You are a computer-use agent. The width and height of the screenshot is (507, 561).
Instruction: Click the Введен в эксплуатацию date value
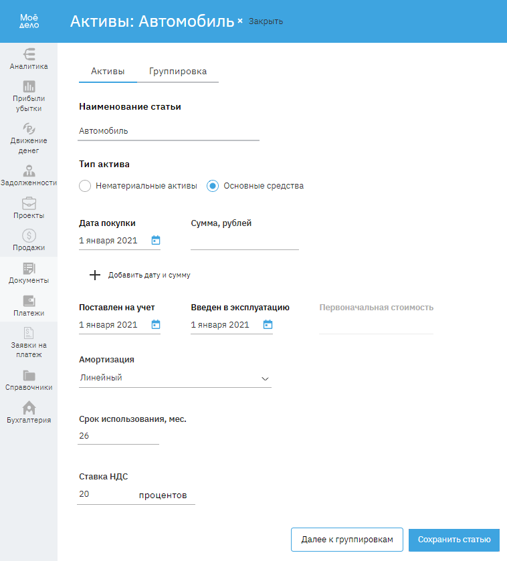pos(220,325)
